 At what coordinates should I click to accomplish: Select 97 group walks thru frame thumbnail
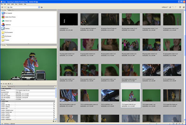click(90, 19)
